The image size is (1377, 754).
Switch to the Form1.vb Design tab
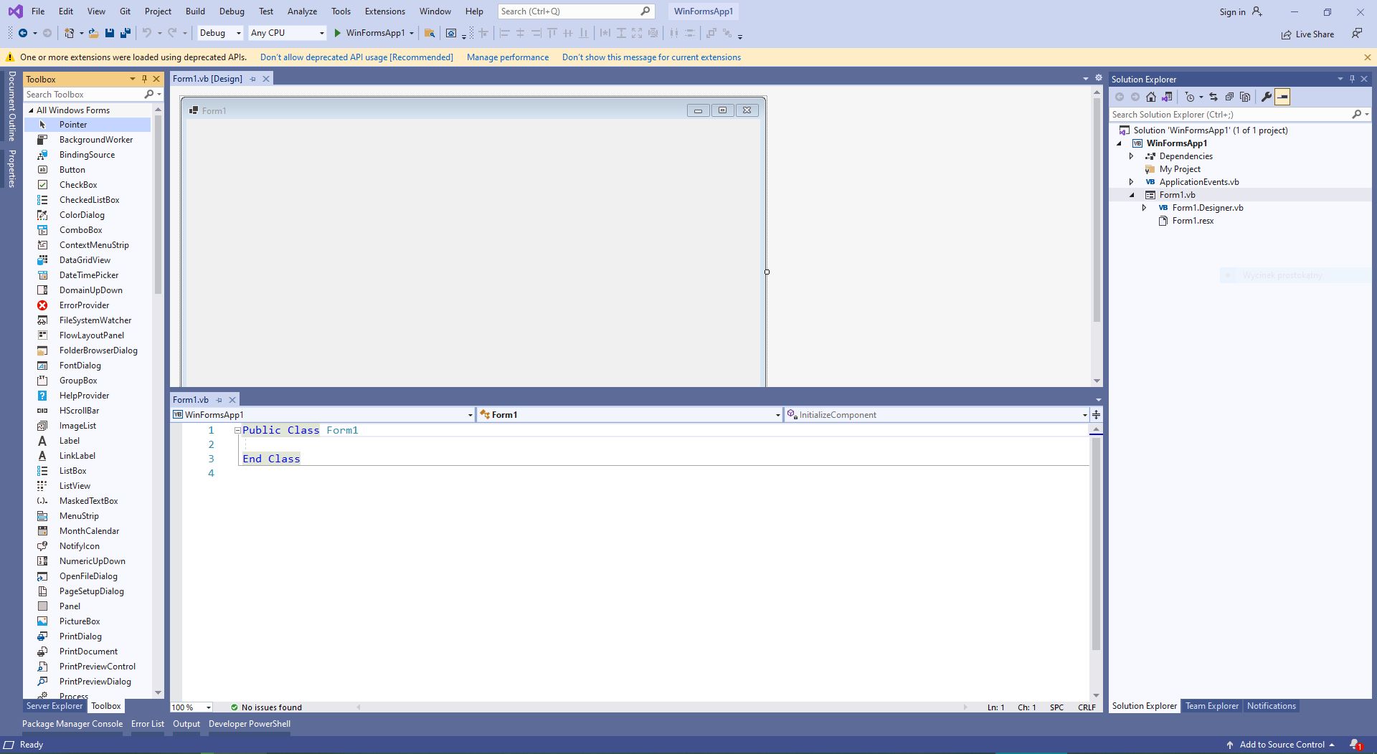coord(208,78)
